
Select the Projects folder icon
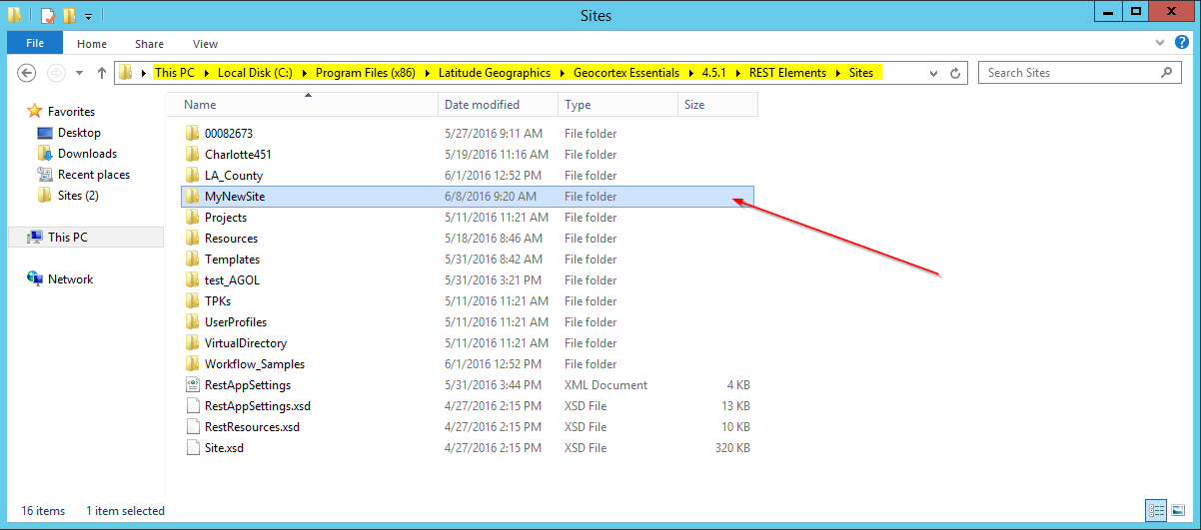[x=193, y=218]
